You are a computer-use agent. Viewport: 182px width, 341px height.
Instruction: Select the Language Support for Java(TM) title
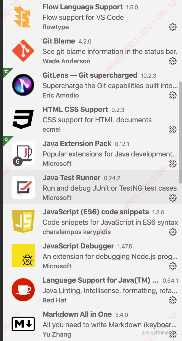pos(101,280)
